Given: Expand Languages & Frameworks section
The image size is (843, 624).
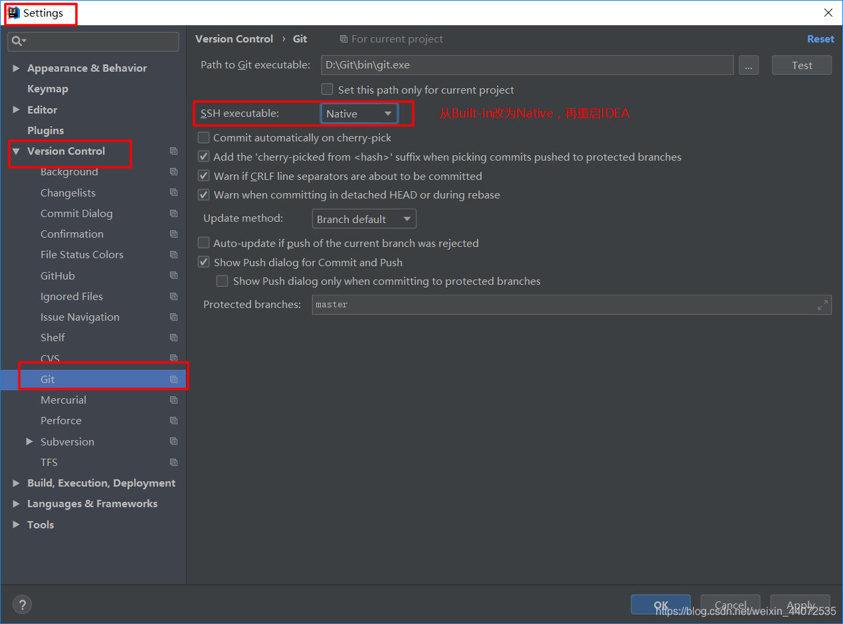Looking at the screenshot, I should tap(16, 504).
